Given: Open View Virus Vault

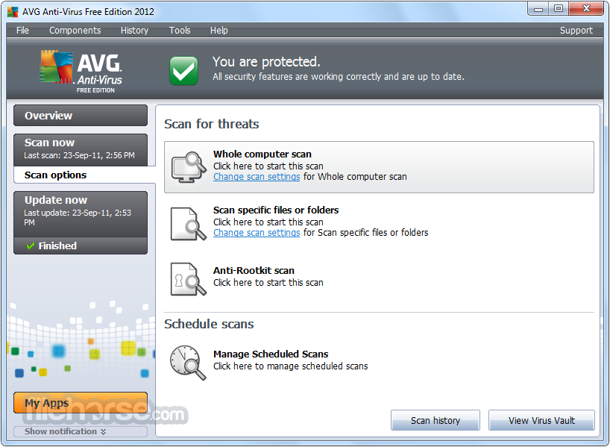Looking at the screenshot, I should point(541,421).
